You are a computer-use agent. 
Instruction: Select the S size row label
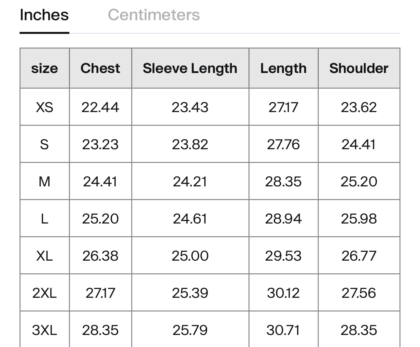[x=45, y=144]
